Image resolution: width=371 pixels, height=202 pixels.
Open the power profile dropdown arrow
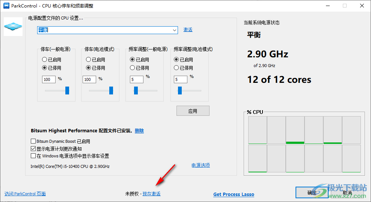point(174,30)
